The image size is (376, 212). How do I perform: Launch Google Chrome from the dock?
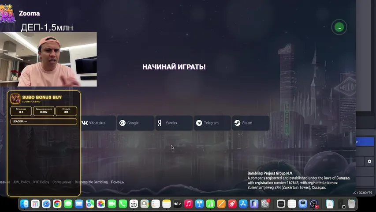tap(57, 204)
